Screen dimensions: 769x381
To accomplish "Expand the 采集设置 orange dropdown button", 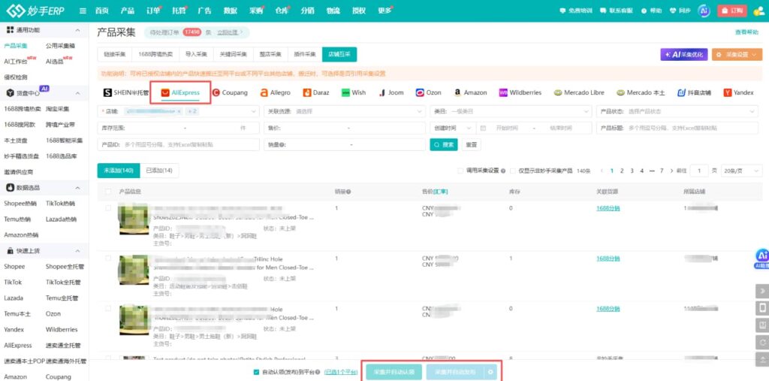I will coord(737,55).
